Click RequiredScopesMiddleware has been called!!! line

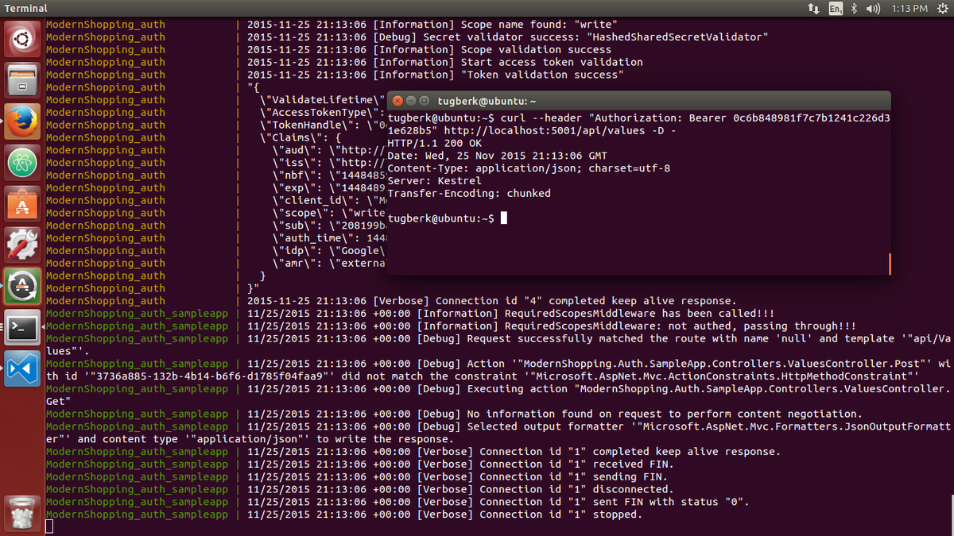510,314
